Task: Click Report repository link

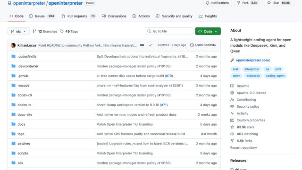Action: click(243, 148)
